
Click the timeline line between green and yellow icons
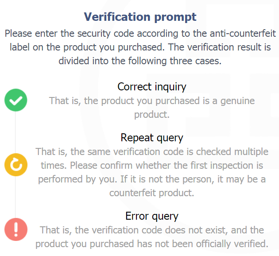(15, 132)
